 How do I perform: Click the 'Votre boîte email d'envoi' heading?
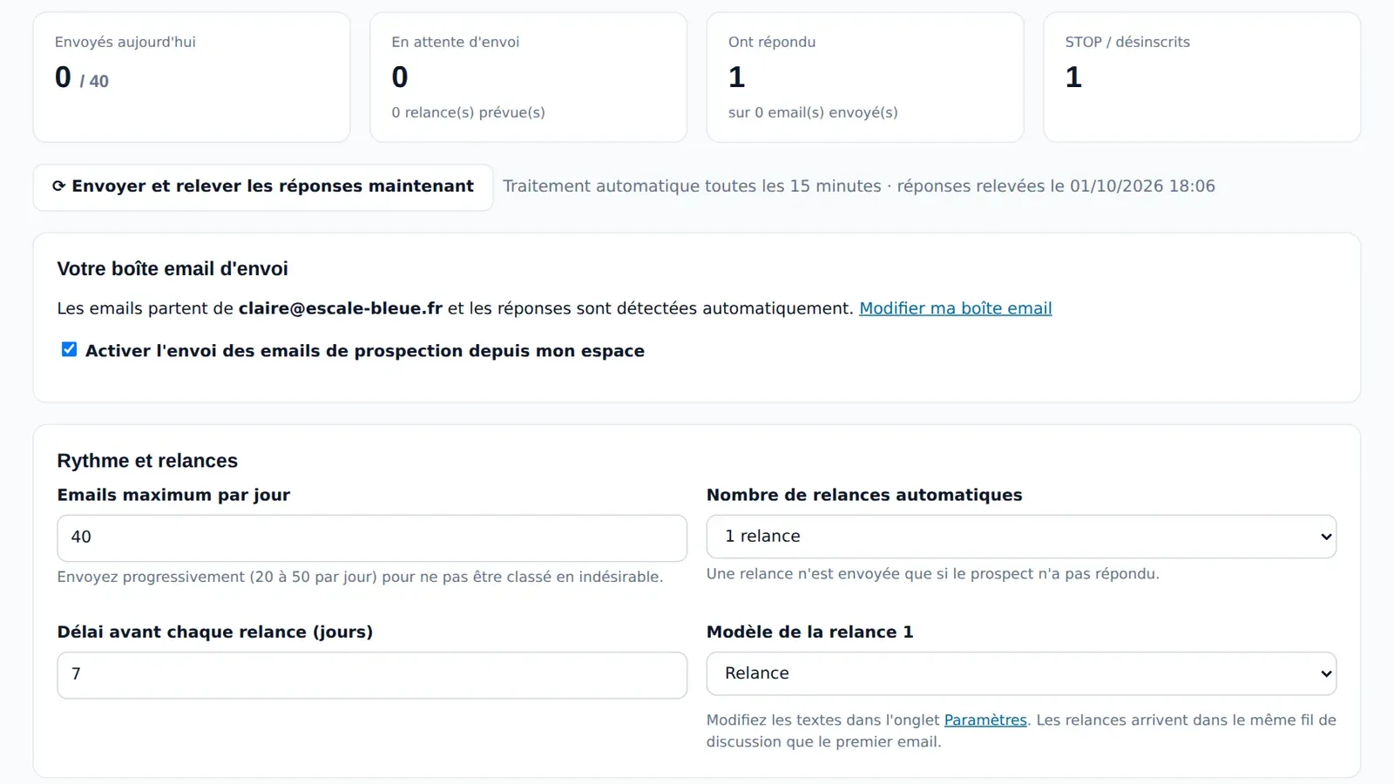coord(173,269)
